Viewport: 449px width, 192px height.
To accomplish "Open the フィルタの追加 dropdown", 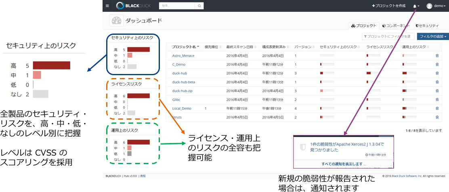I will (x=433, y=36).
